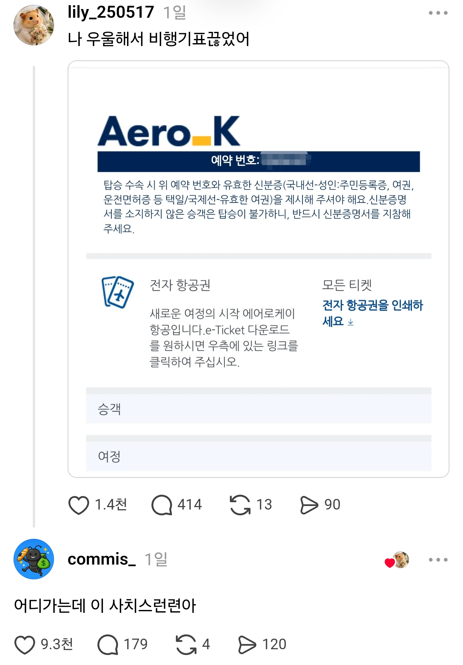Open the lily_250517 username link
This screenshot has height=665, width=463.
[111, 12]
